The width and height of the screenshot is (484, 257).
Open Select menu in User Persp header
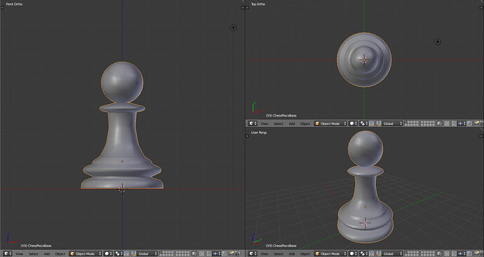coord(278,253)
